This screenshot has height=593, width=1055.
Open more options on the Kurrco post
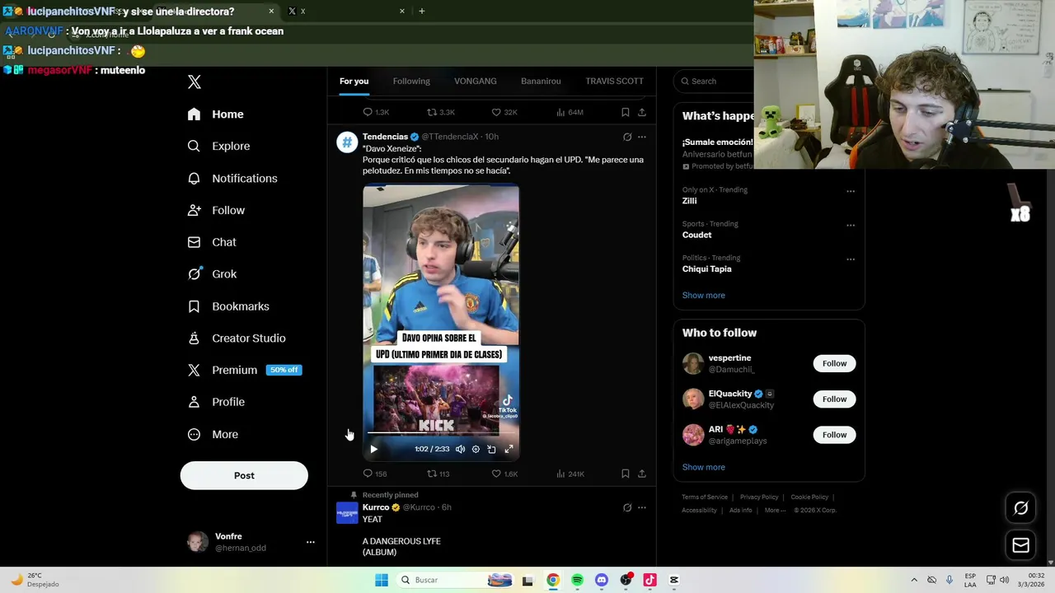[x=642, y=508]
